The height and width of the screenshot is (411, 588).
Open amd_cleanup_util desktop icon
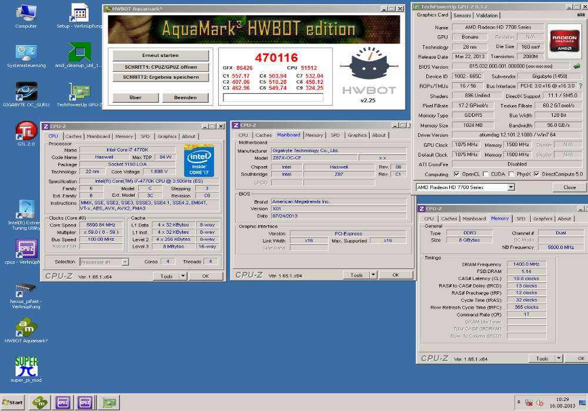click(x=78, y=55)
